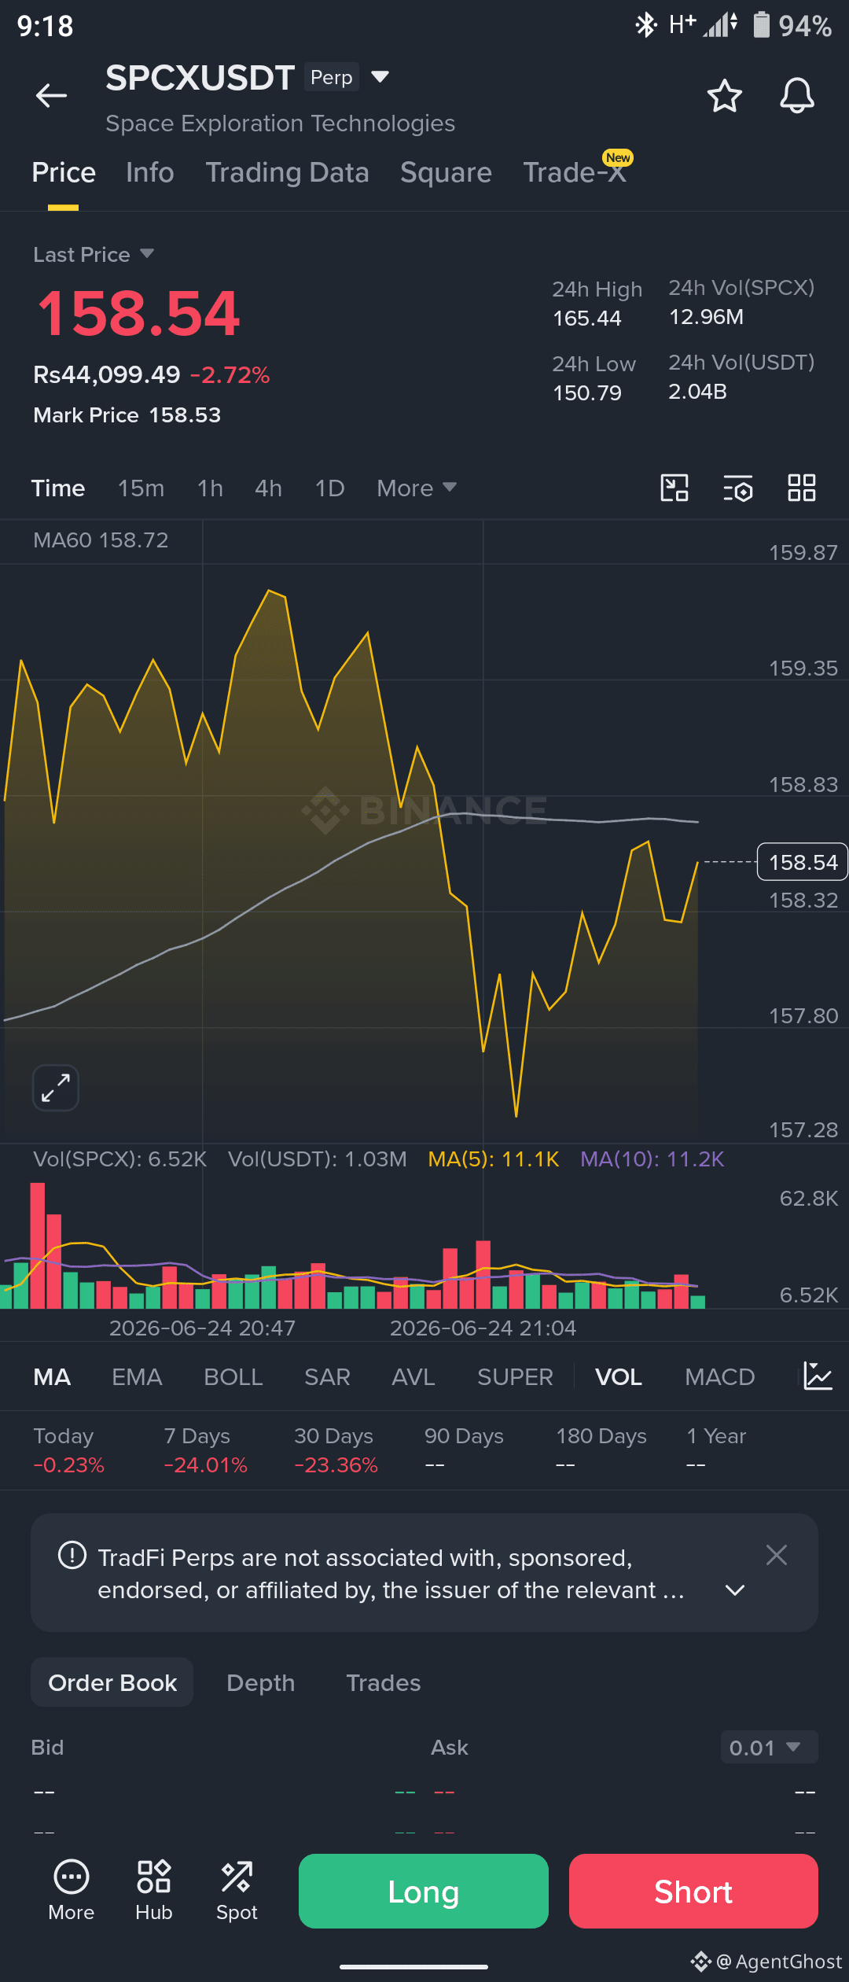The image size is (849, 1982).
Task: Open the chart drawing tools icon
Action: click(x=674, y=488)
